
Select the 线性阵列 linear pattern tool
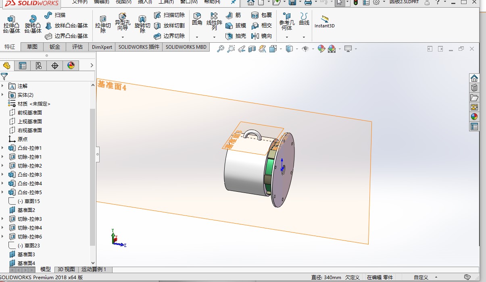pyautogui.click(x=214, y=22)
